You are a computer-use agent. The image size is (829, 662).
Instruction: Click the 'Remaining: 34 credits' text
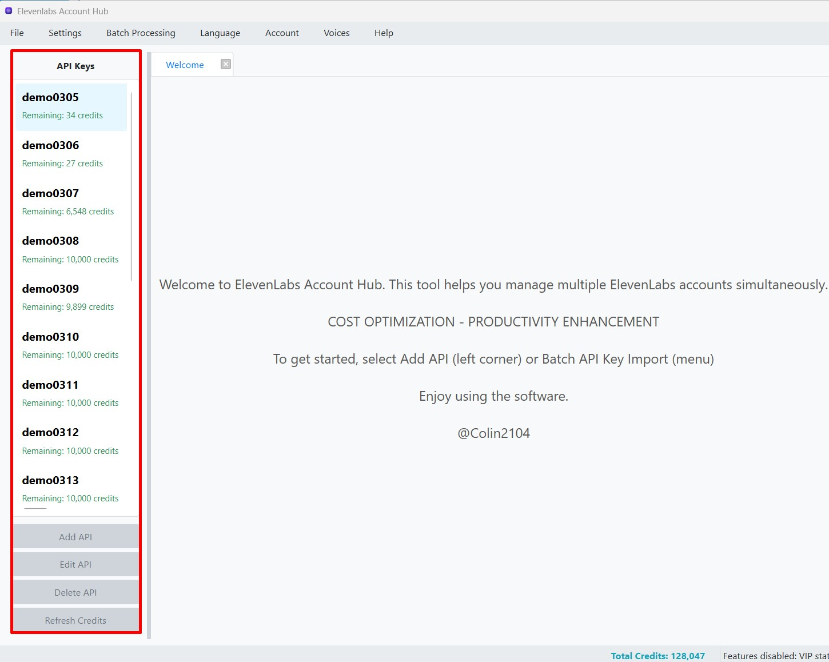[x=62, y=115]
